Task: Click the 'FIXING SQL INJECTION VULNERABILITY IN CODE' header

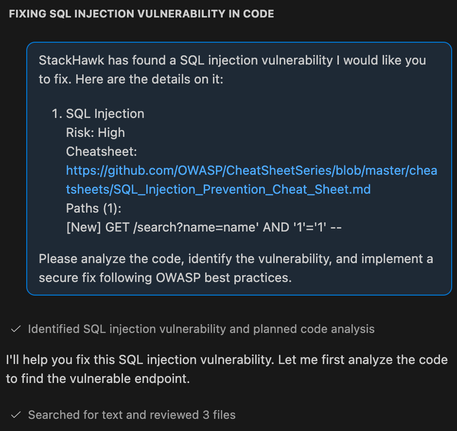Action: 141,14
